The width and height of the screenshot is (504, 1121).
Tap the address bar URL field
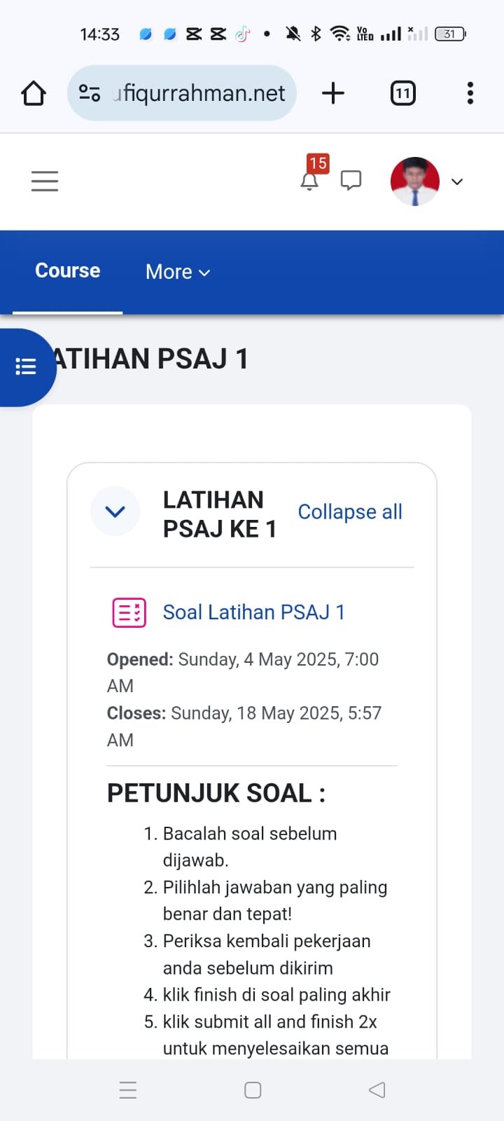pos(199,93)
